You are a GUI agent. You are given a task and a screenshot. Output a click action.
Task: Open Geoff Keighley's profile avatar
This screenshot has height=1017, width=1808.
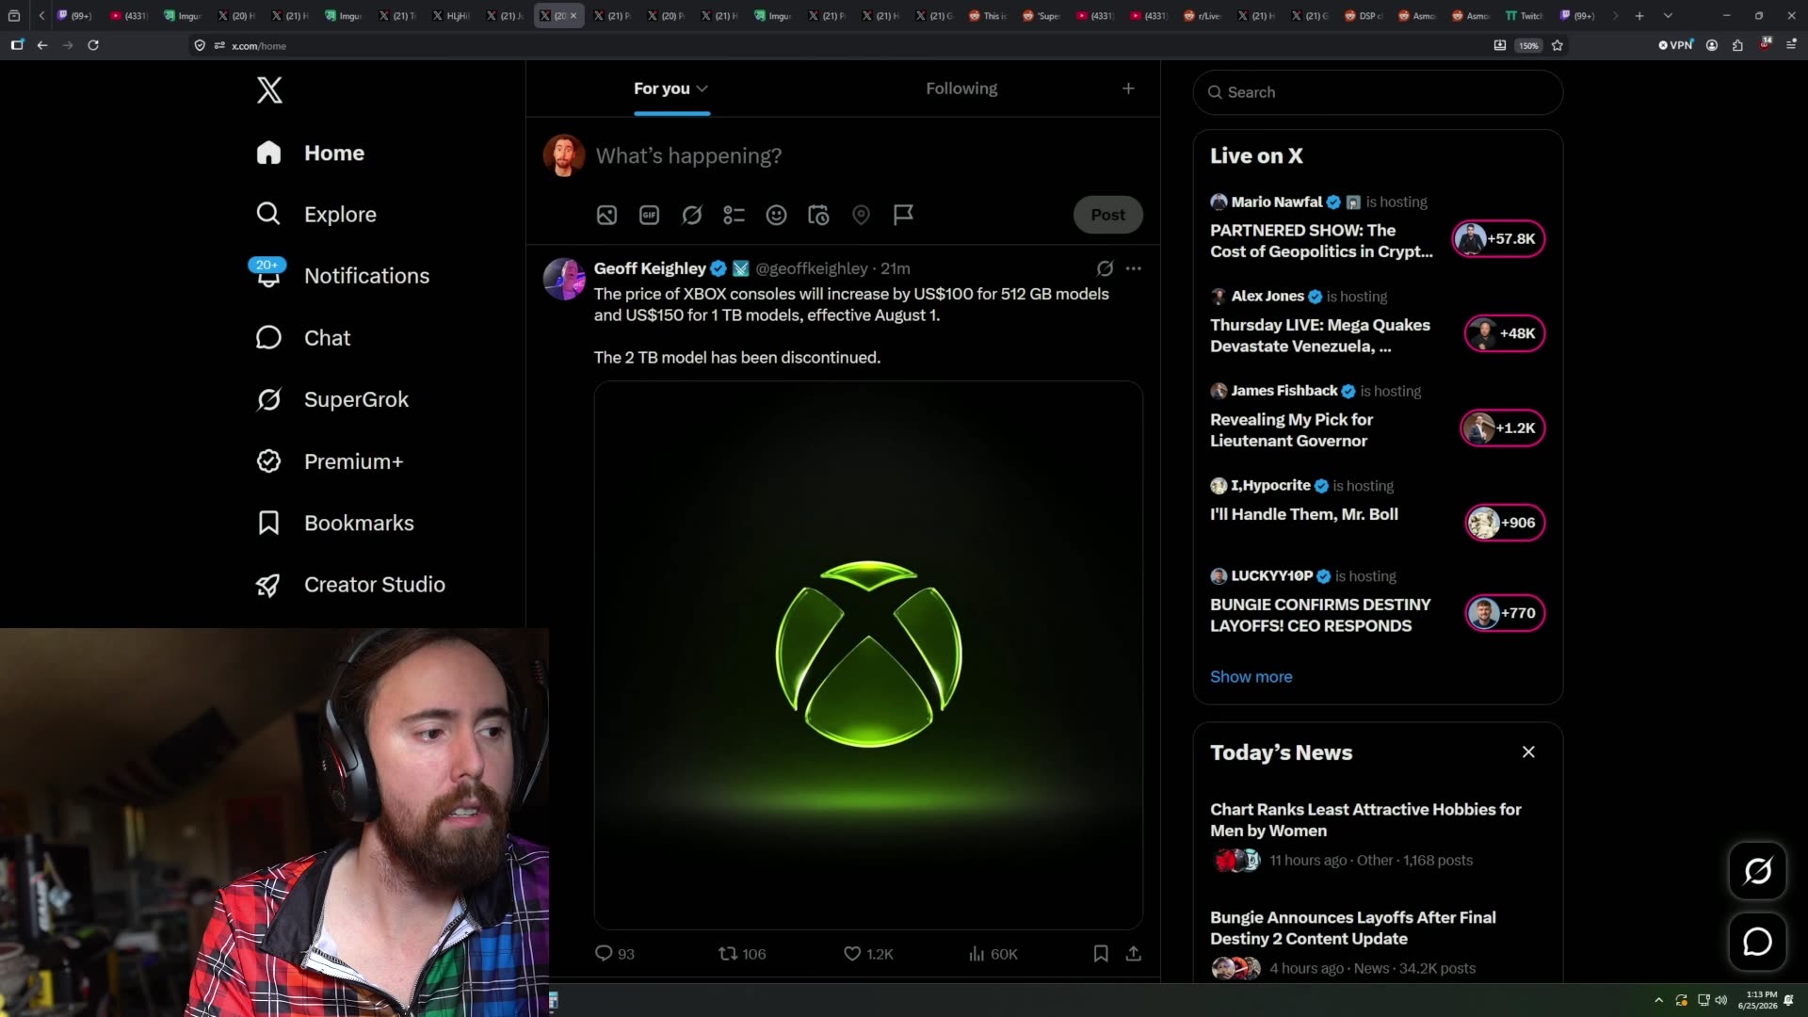(564, 280)
